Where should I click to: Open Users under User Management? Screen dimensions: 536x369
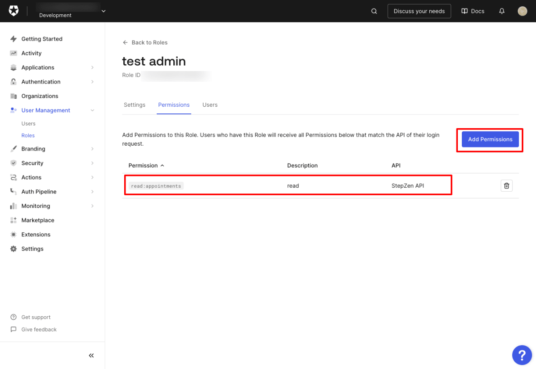29,124
